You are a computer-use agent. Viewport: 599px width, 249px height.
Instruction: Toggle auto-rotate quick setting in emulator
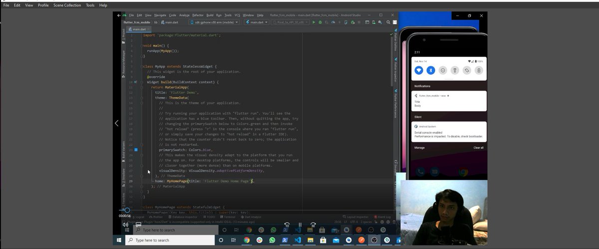(x=467, y=70)
